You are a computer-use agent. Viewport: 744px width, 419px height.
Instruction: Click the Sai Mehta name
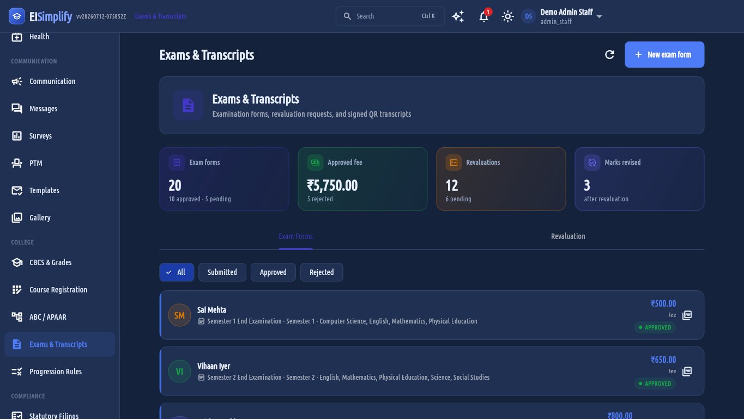coord(211,310)
